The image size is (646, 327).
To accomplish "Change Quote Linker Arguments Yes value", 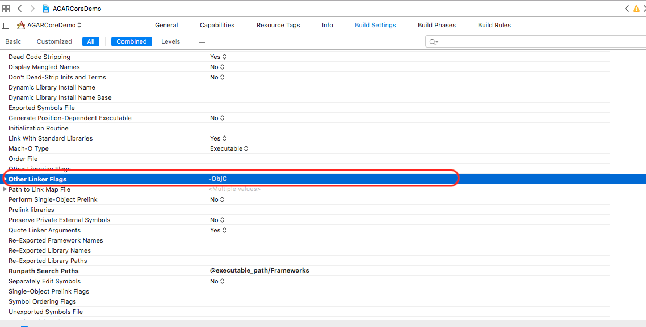I will [x=219, y=230].
